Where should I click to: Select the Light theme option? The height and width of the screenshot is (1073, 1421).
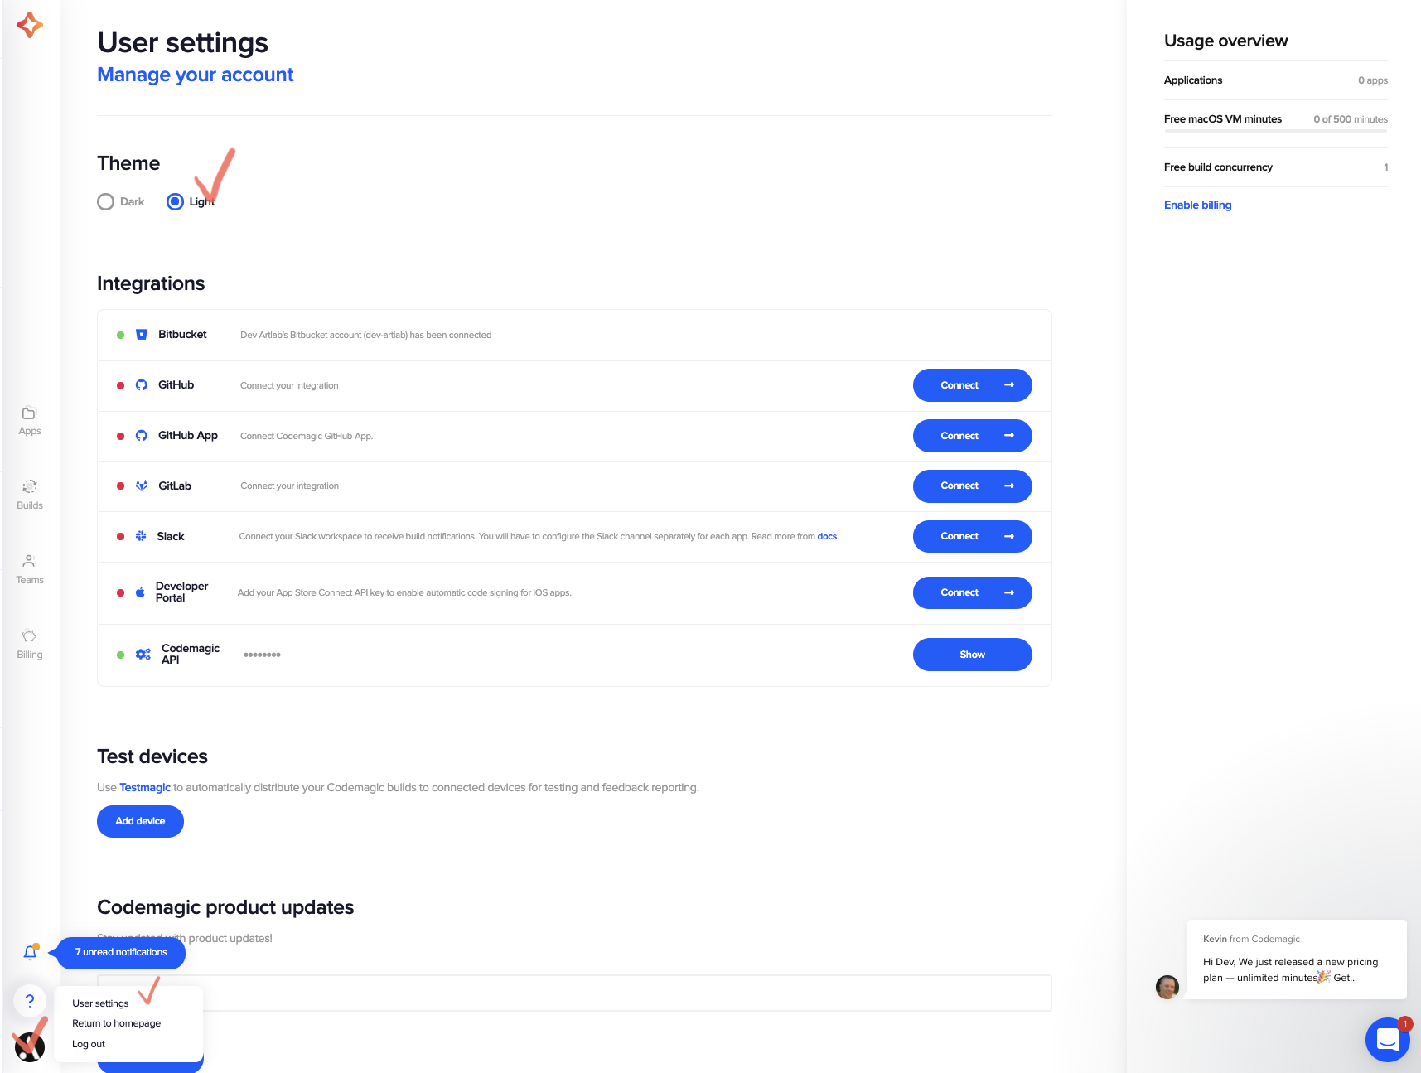pos(175,201)
